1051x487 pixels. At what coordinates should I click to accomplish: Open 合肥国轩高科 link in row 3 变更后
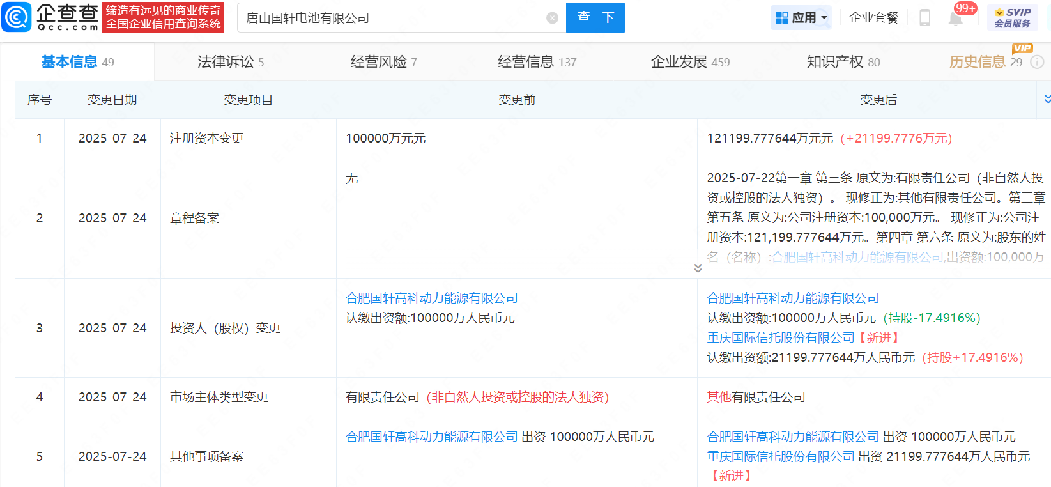click(x=793, y=298)
